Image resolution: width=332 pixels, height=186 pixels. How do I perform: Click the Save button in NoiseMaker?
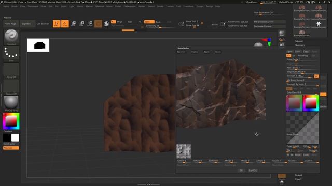[297, 52]
